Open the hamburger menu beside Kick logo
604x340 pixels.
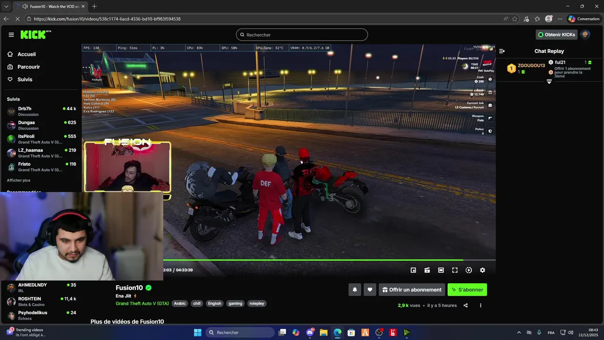[x=11, y=34]
